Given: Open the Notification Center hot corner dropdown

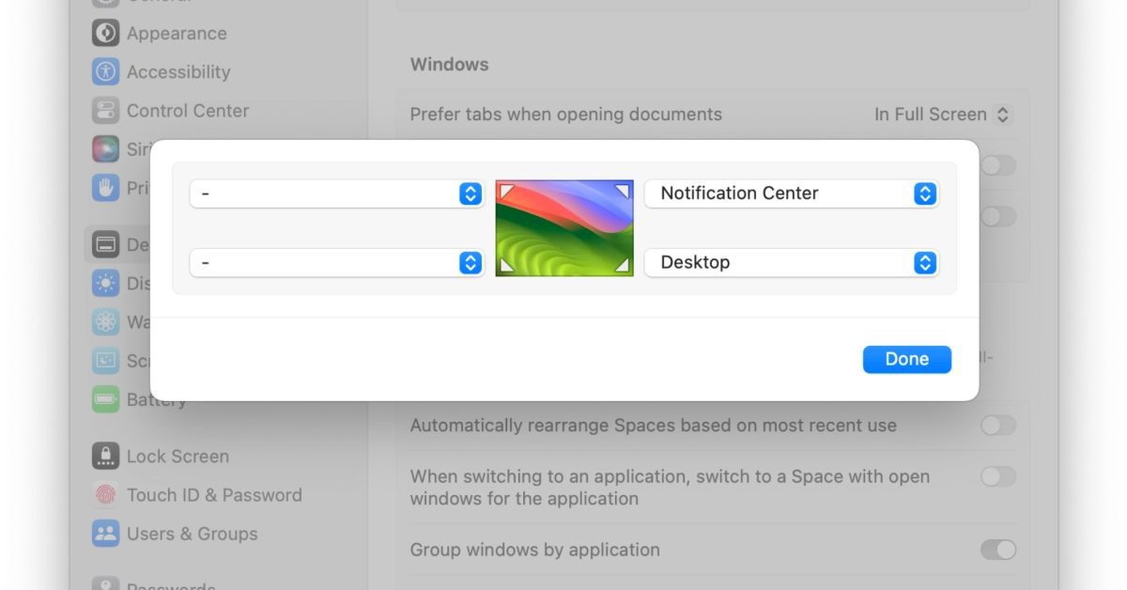Looking at the screenshot, I should tap(791, 194).
